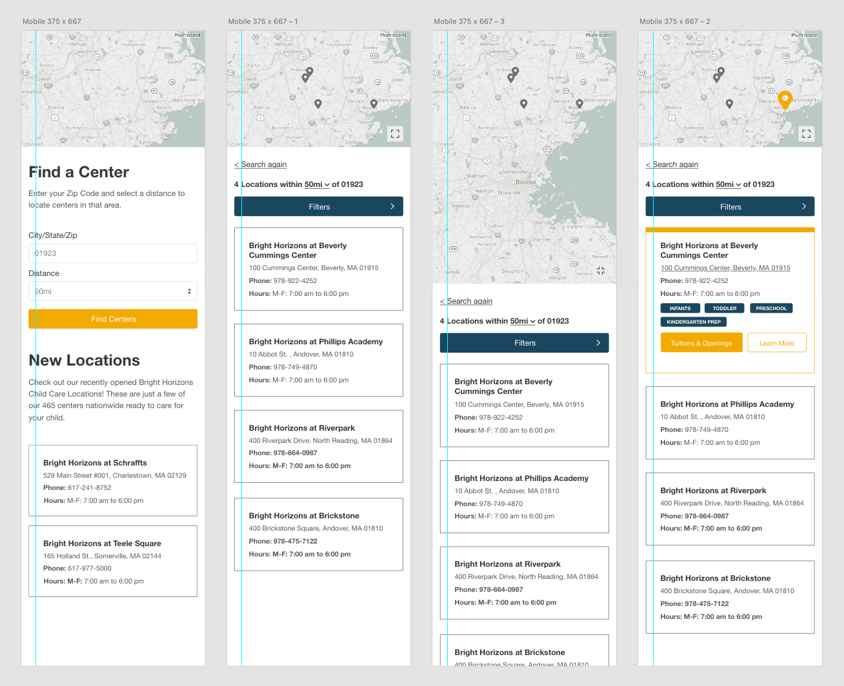The image size is (844, 686).
Task: Click the 'Distance' label
Action: click(44, 273)
